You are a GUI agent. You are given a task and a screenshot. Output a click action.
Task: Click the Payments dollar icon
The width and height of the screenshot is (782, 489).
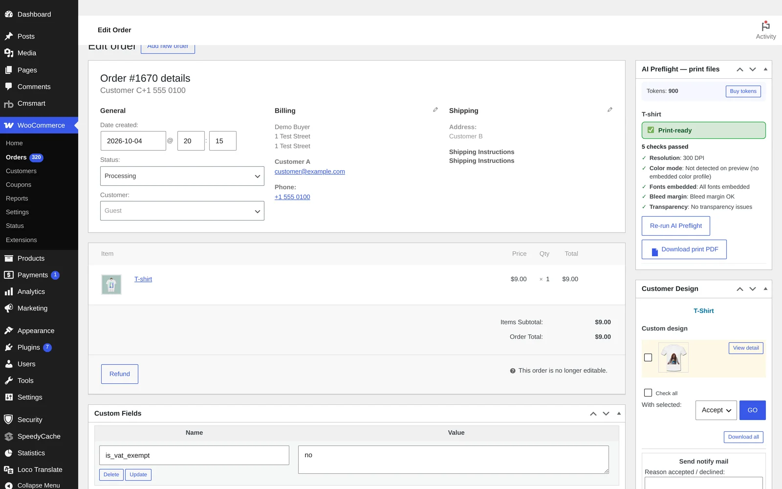click(9, 275)
